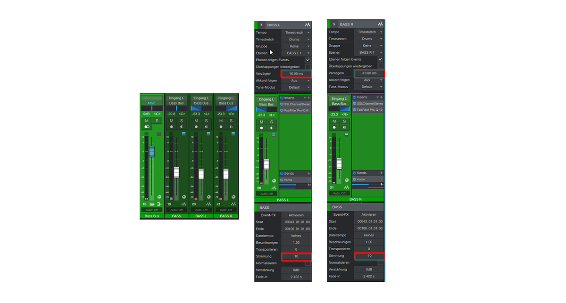
Task: Click Verzögern field 10.00 ms on BASS L
Action: pos(296,74)
